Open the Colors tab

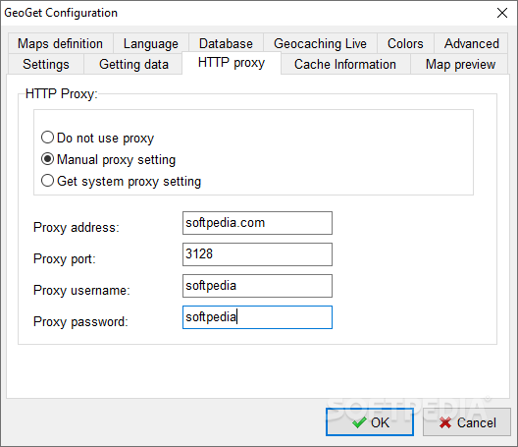click(405, 43)
